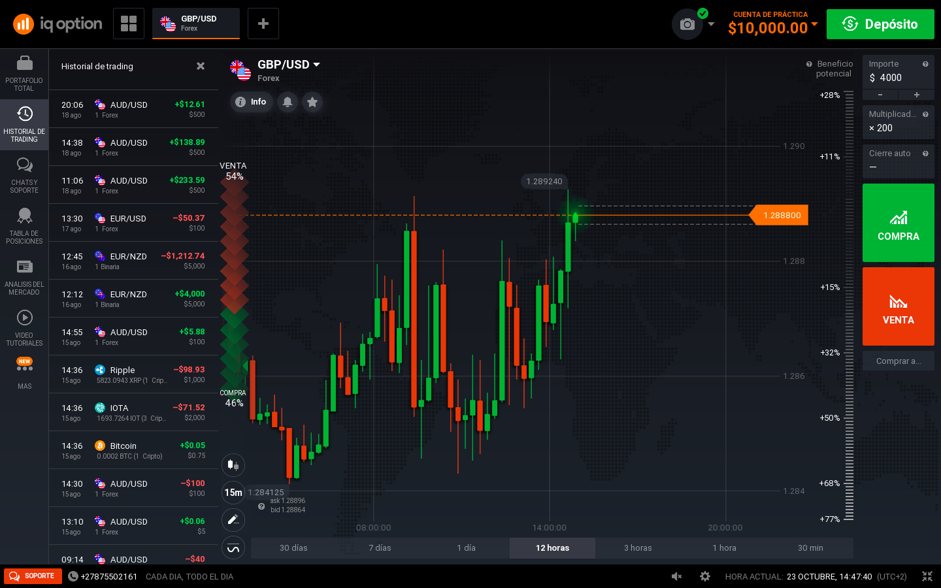Select the 12 horas time range
The image size is (941, 588).
pos(552,548)
